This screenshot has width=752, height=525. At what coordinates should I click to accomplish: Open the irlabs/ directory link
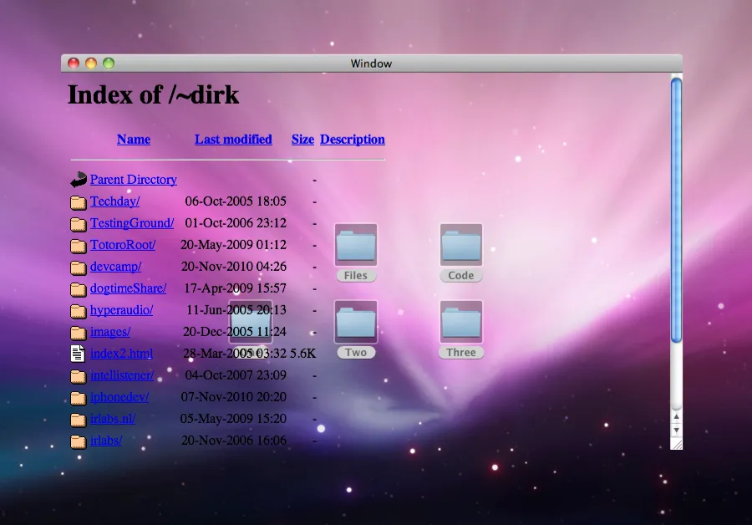tap(106, 440)
